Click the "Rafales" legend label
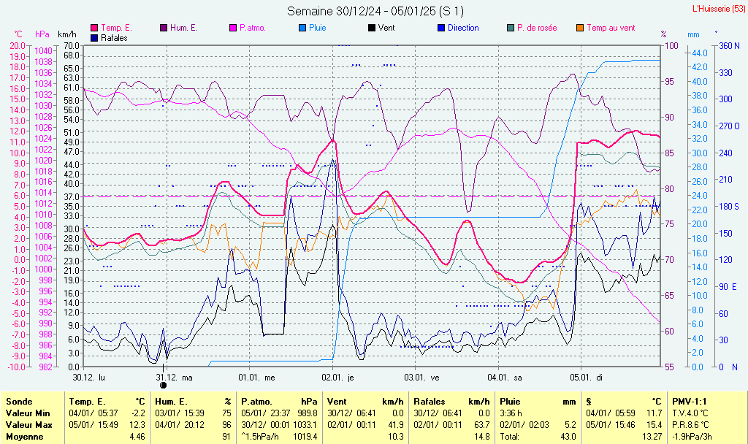This screenshot has height=444, width=748. click(115, 38)
